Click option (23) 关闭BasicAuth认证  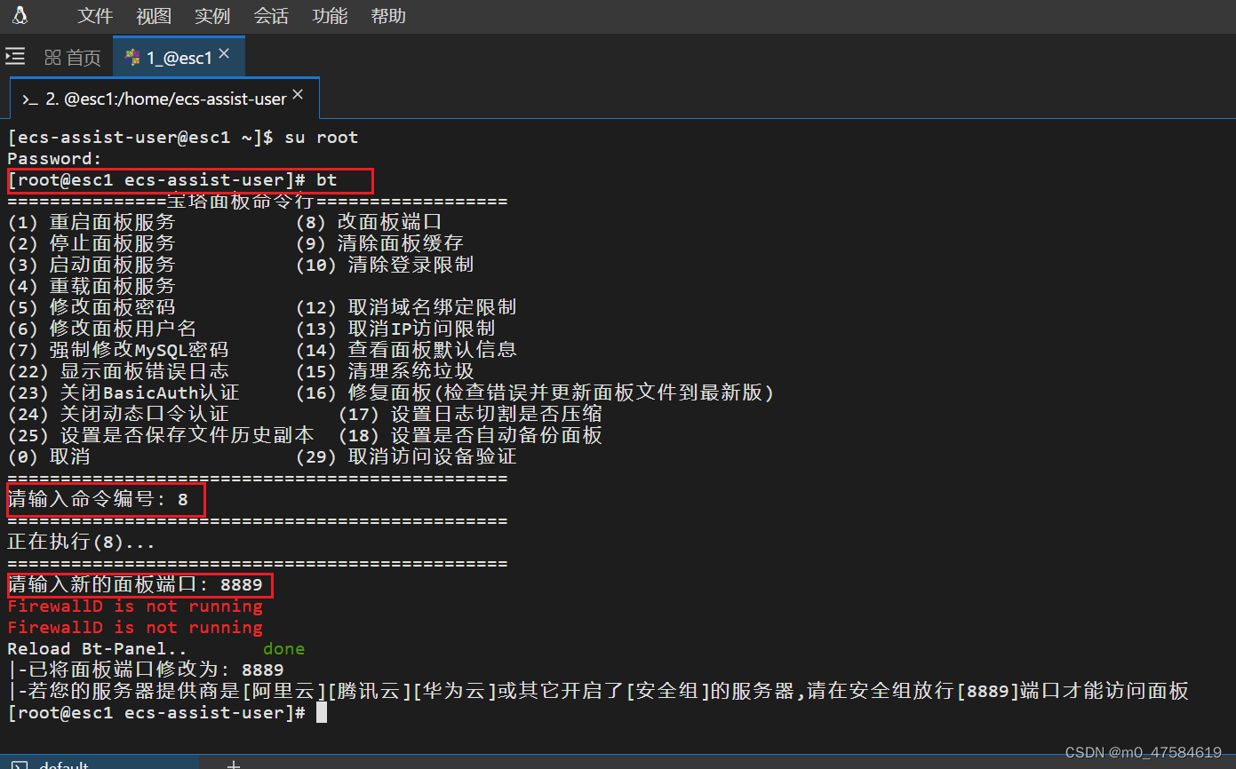(x=124, y=392)
